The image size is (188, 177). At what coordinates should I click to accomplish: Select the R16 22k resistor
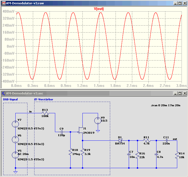coord(137,155)
